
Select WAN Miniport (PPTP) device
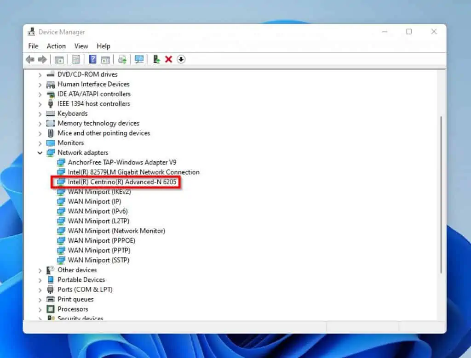[99, 250]
